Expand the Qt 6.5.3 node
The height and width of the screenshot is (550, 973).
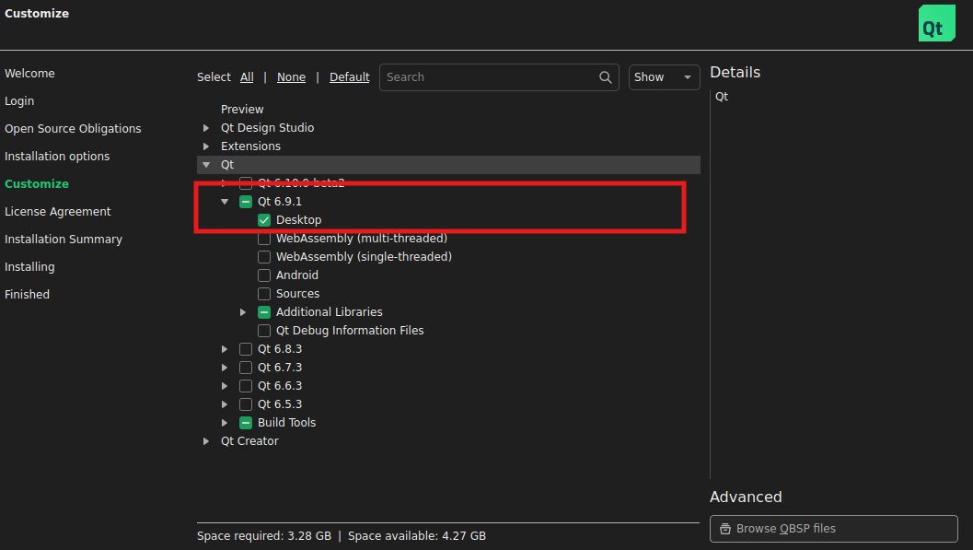[x=225, y=404]
